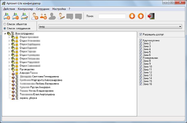The height and width of the screenshot is (123, 187).
Task: Click the folder icon of Руководство row
Action: pyautogui.click(x=13, y=69)
